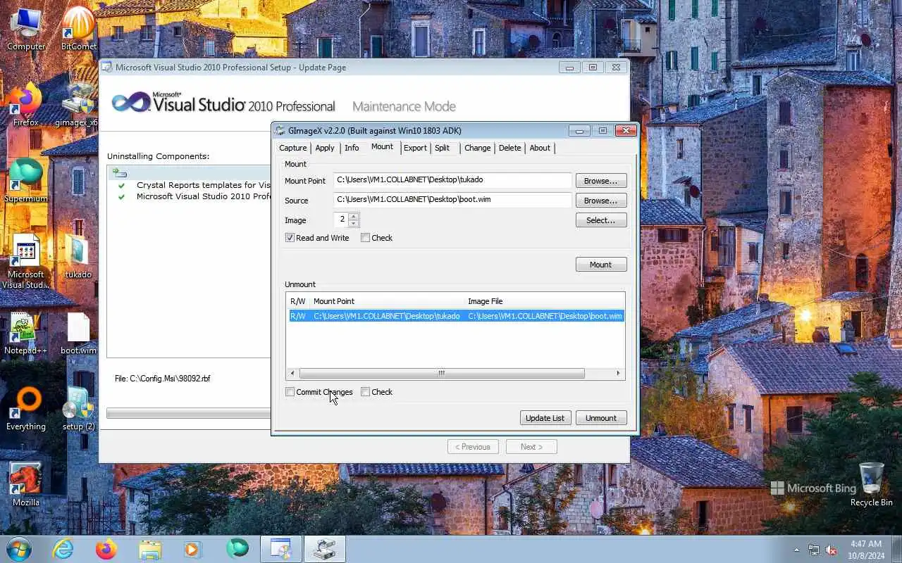The height and width of the screenshot is (563, 902).
Task: Switch to the Capture tab
Action: point(292,148)
